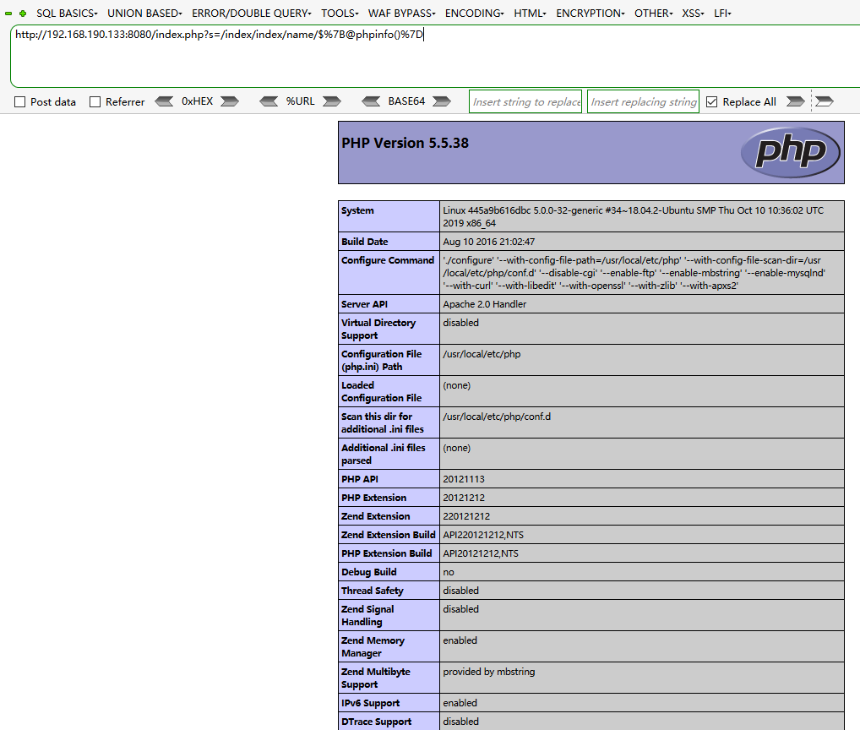Open the ENCRYPTION dropdown menu

(x=591, y=14)
